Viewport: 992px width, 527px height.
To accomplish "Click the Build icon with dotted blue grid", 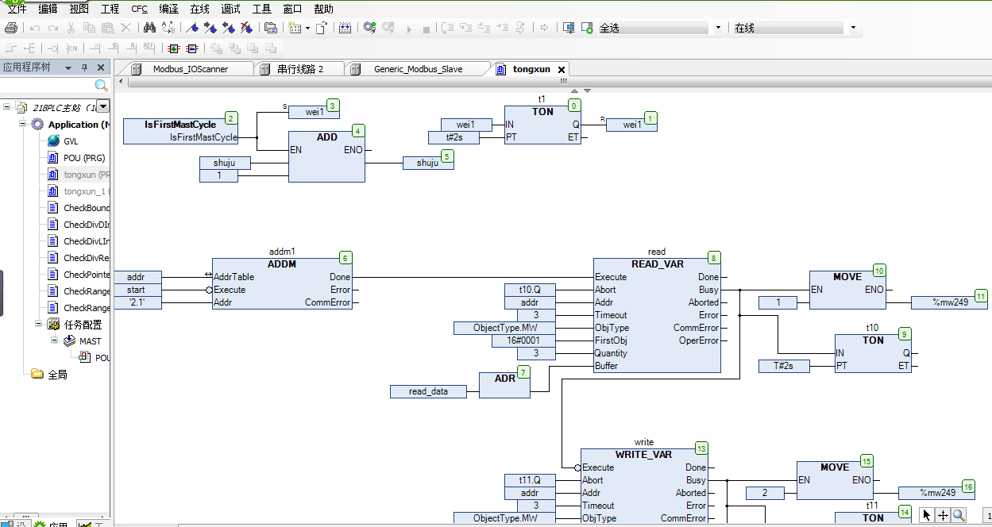I will (345, 28).
